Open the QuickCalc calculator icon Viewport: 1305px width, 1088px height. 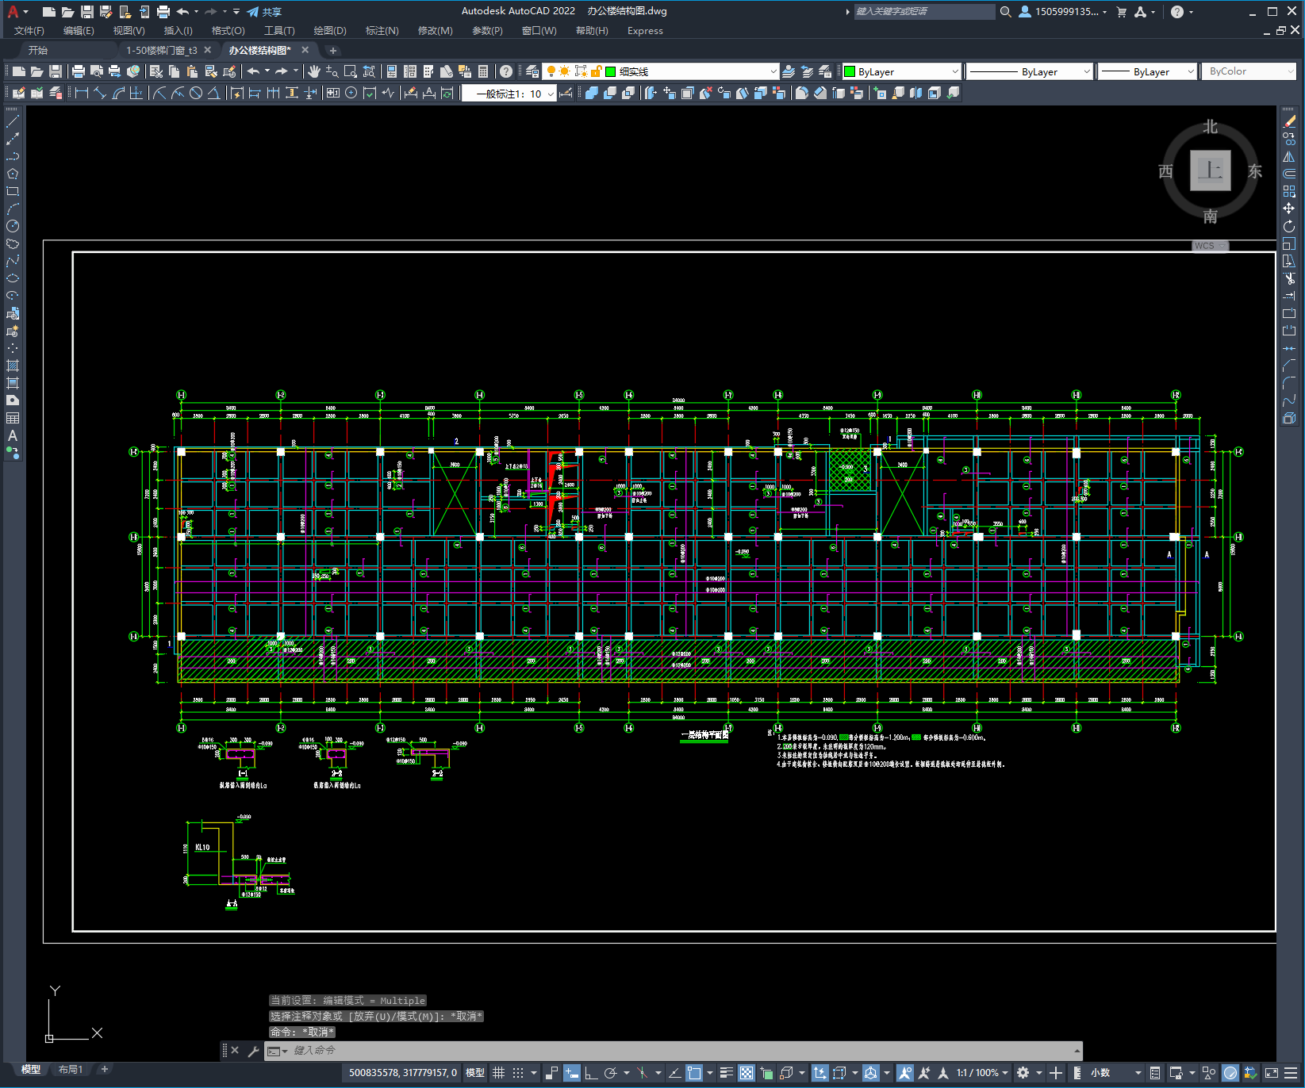[483, 71]
